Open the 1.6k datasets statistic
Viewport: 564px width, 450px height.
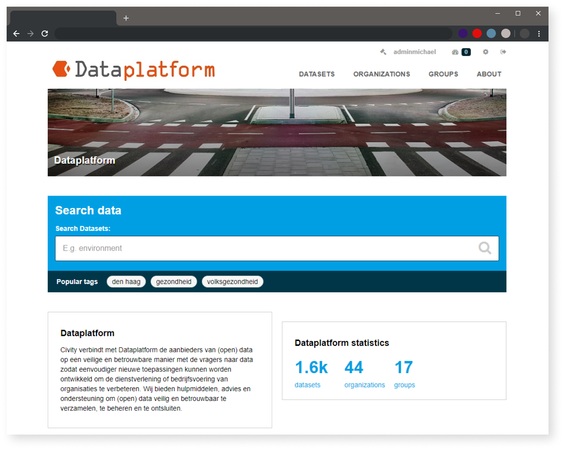tap(311, 374)
